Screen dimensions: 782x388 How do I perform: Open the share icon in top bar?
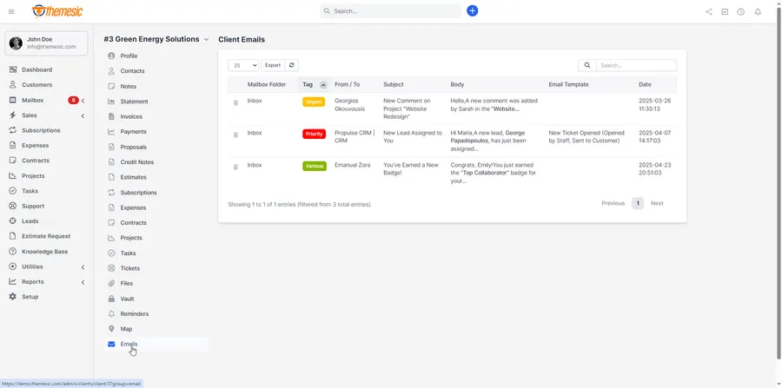point(709,12)
